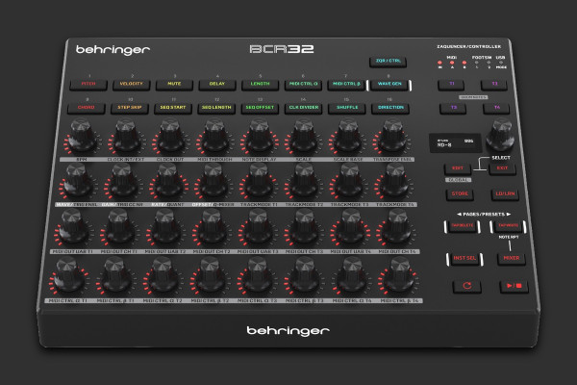
Task: Click the MIDI OUT VAR T2 knob
Action: click(165, 227)
